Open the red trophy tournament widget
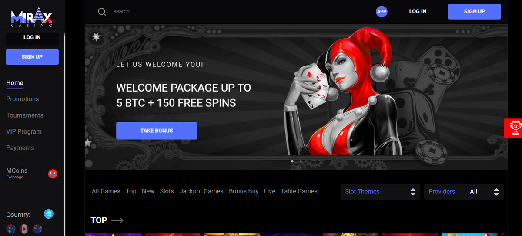Viewport: 522px width, 236px height. pyautogui.click(x=514, y=128)
